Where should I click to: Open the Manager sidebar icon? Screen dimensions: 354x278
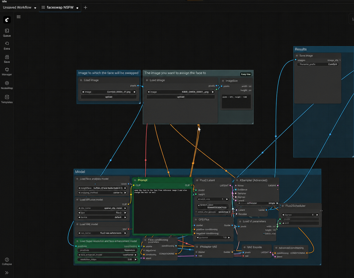pyautogui.click(x=7, y=70)
